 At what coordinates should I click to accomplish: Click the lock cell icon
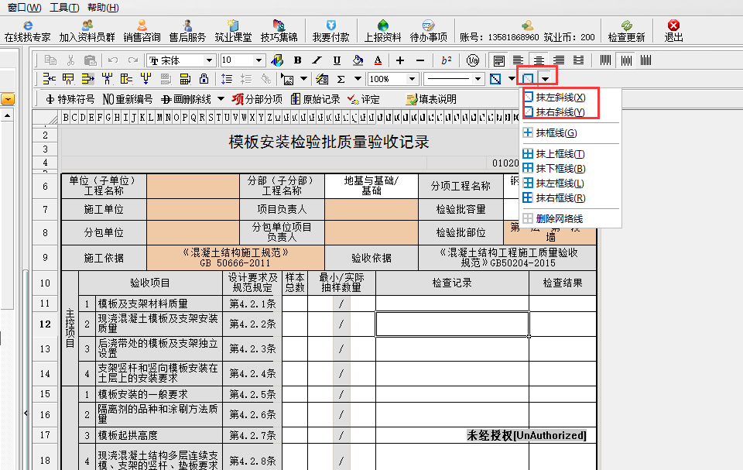(x=204, y=79)
